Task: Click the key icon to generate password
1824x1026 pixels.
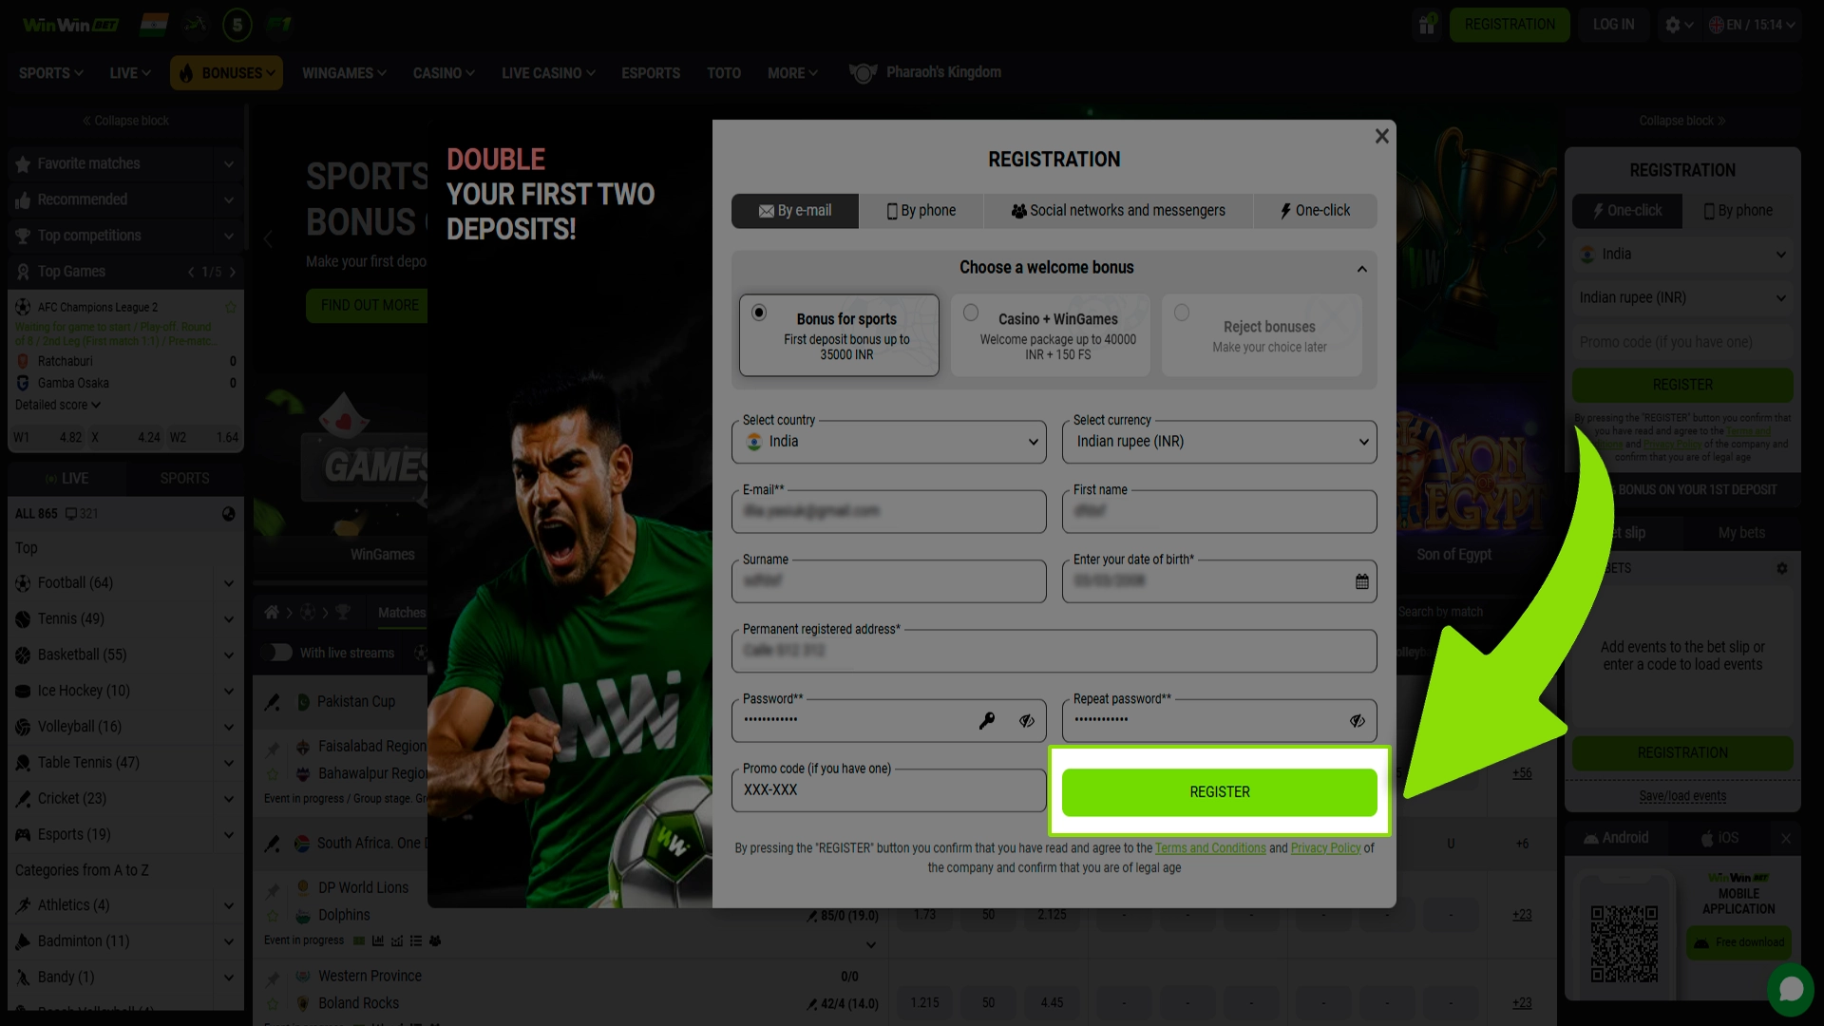Action: coord(987,721)
